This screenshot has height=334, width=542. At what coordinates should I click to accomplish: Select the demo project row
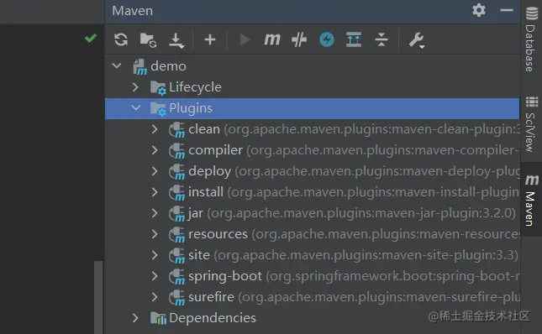point(312,66)
